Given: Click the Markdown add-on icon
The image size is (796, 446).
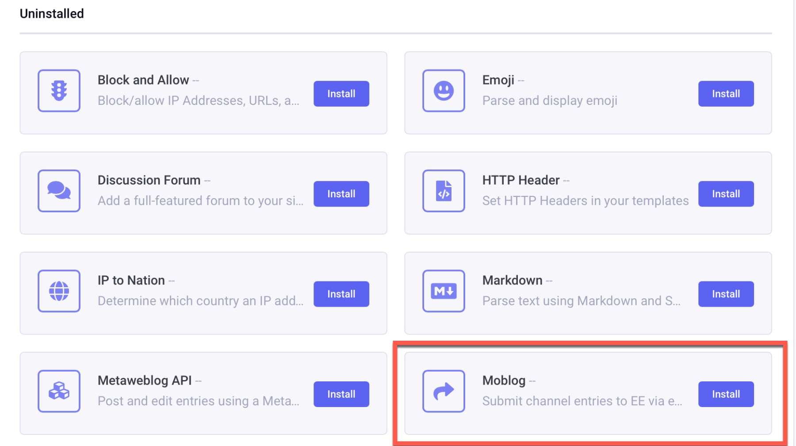Looking at the screenshot, I should [x=444, y=291].
